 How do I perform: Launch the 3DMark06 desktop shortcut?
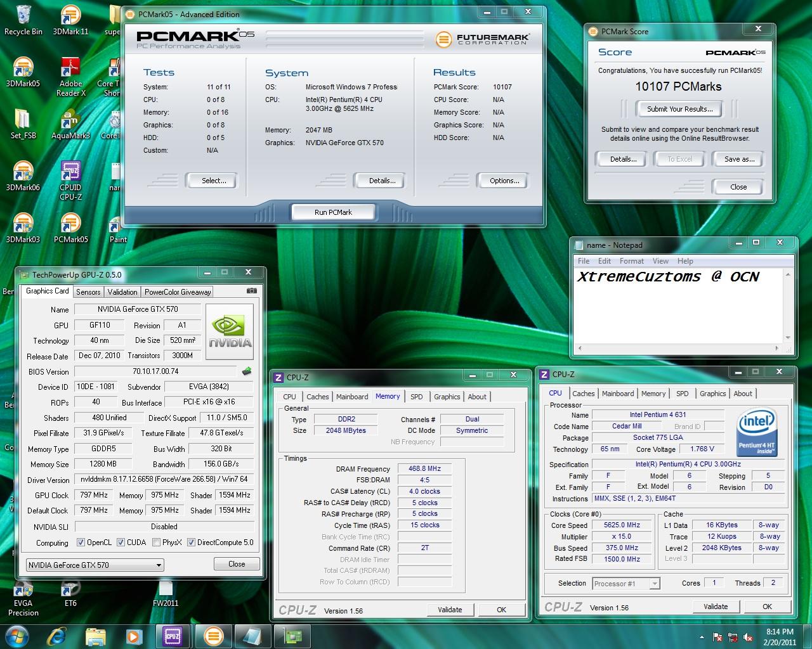23,176
